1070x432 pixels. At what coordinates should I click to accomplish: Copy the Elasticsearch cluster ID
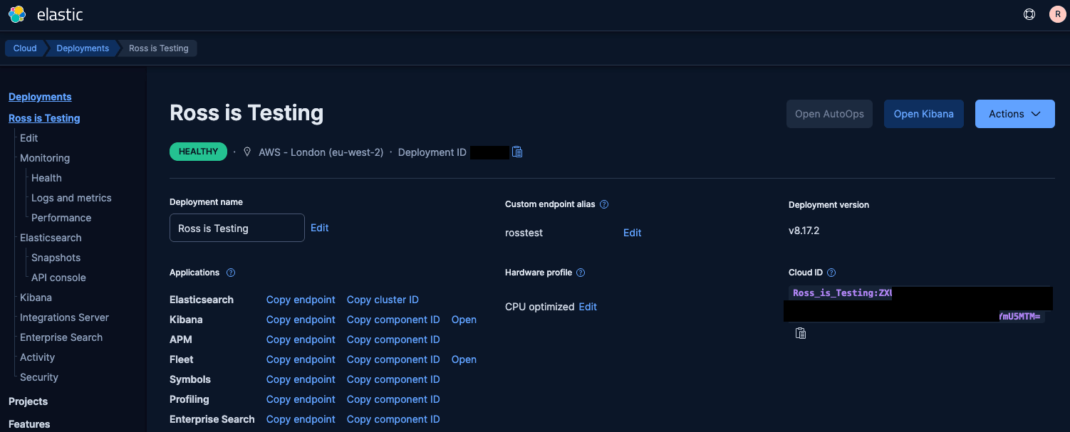point(383,300)
